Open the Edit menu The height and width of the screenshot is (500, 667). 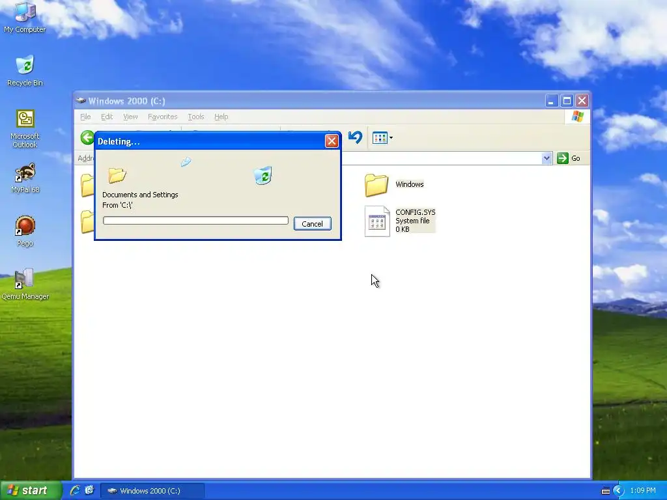coord(107,117)
